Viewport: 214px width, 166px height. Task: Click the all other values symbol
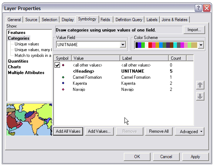click(63, 65)
